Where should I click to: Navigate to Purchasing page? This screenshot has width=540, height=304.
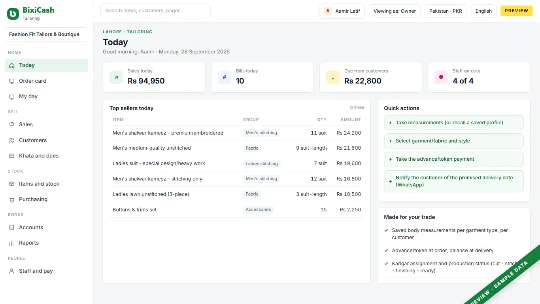pos(46,199)
